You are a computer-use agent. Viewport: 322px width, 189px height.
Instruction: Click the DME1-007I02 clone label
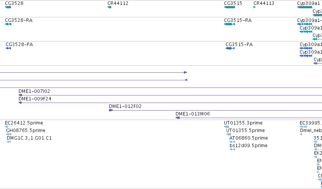pyautogui.click(x=34, y=91)
